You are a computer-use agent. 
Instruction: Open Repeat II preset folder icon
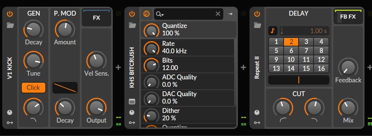(257, 25)
